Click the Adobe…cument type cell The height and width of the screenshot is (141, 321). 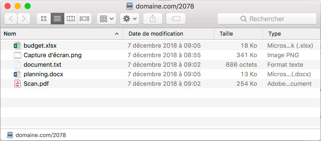point(289,84)
